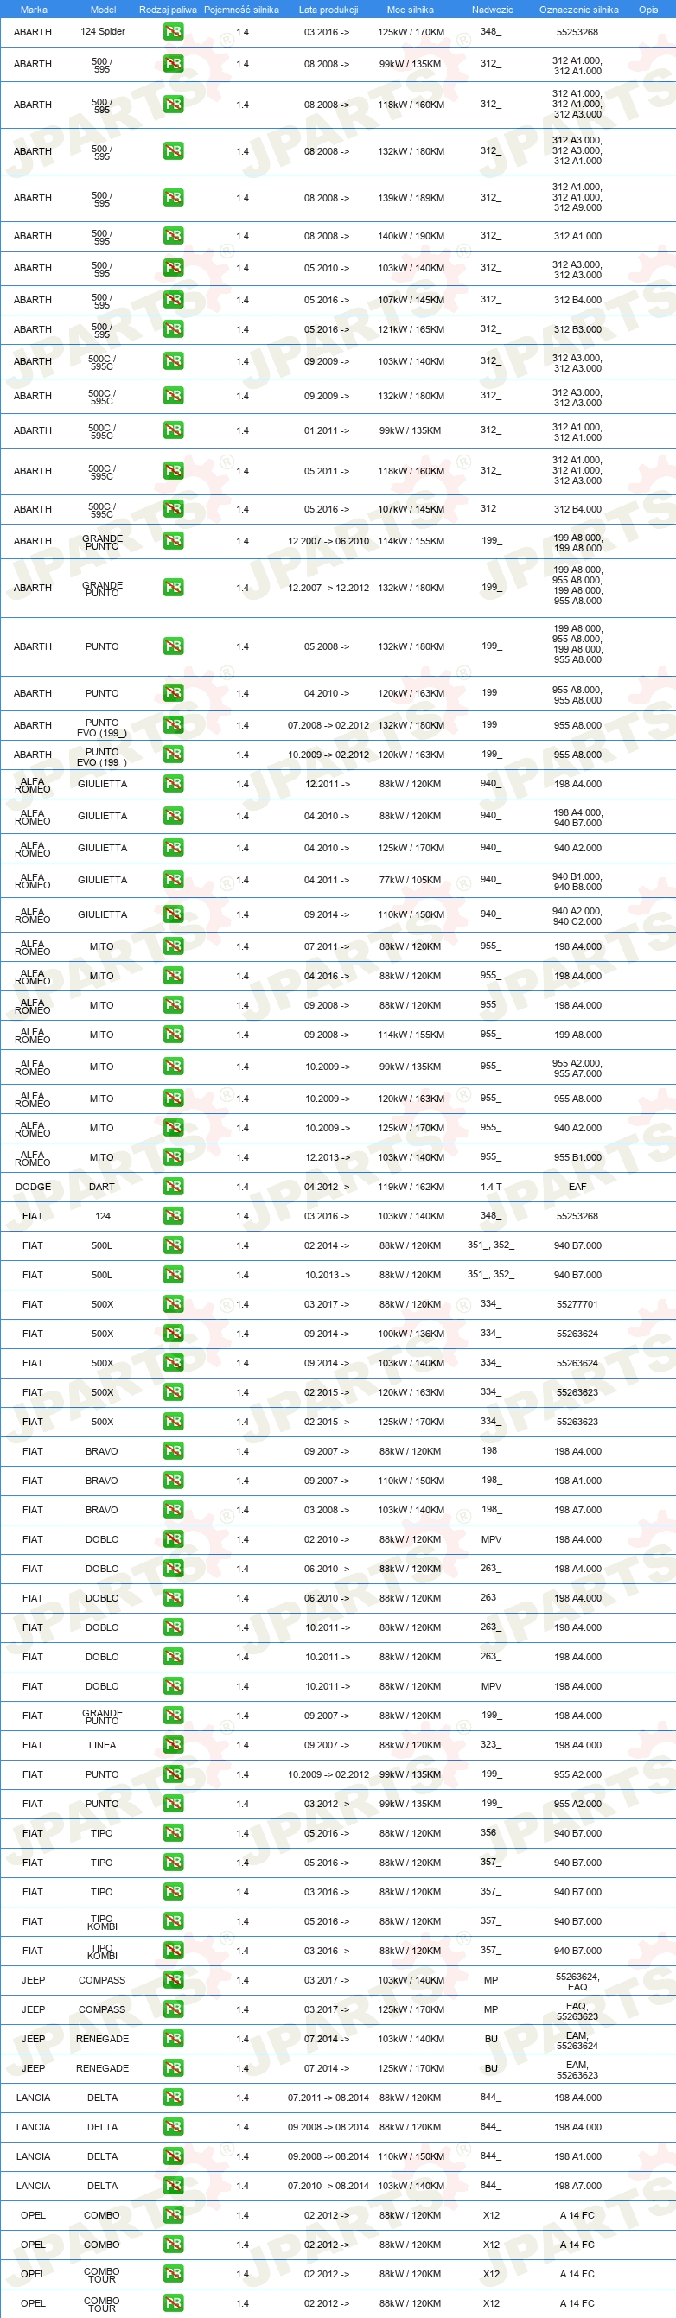Click fuel icon in FIAT TIPO 356_ row
The height and width of the screenshot is (2318, 676).
coord(173,1832)
